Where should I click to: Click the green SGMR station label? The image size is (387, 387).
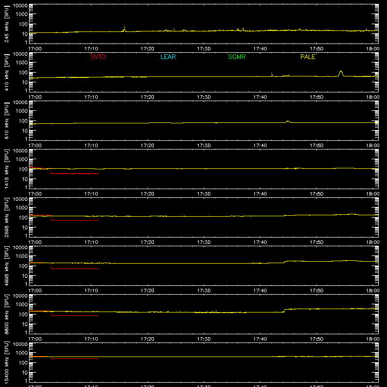tap(237, 57)
